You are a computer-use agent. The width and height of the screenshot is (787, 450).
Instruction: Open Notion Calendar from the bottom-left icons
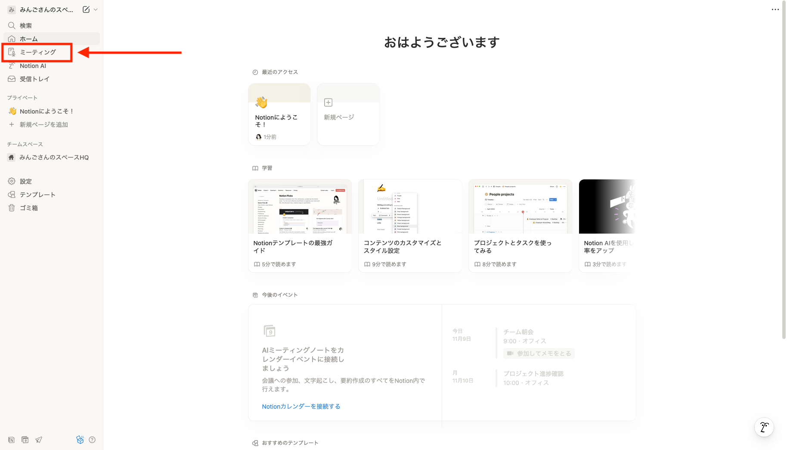[x=25, y=439]
